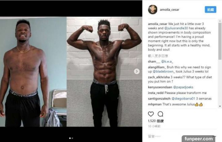Viewport: 222px width, 142px height.
Task: View the 1,520 likes count
Action: point(156,121)
